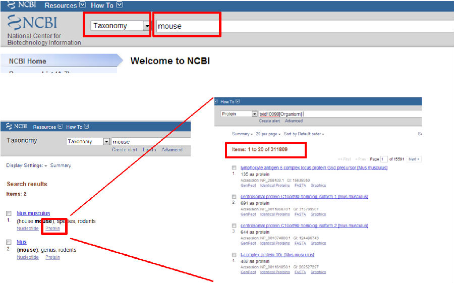Click txid10090[Organism] search field
Image resolution: width=454 pixels, height=283 pixels.
pyautogui.click(x=340, y=114)
